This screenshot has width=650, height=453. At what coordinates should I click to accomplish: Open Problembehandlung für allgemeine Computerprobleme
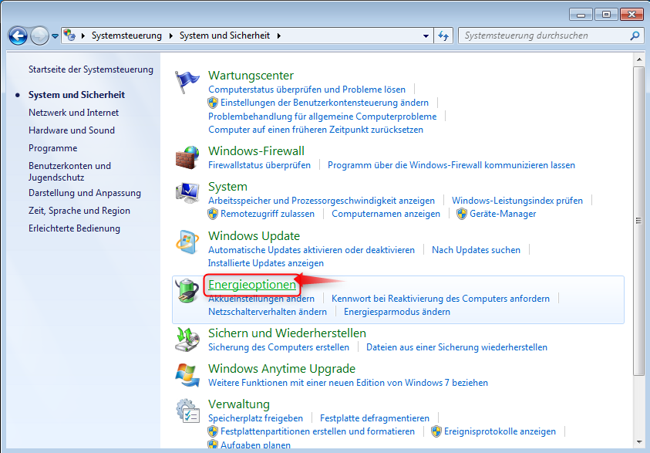point(322,116)
